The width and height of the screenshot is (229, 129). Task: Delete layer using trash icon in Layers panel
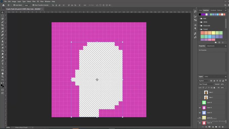pyautogui.click(x=223, y=127)
